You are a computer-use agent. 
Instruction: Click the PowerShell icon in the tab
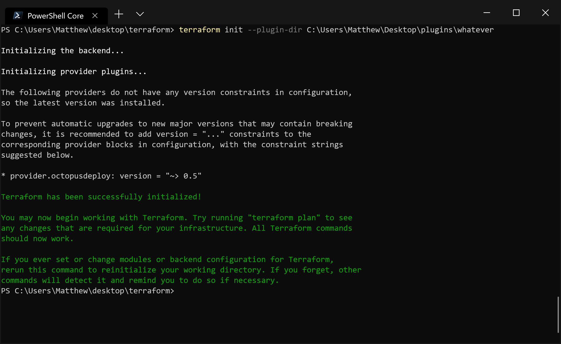point(18,16)
